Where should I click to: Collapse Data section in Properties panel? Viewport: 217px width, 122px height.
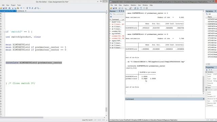(206, 88)
